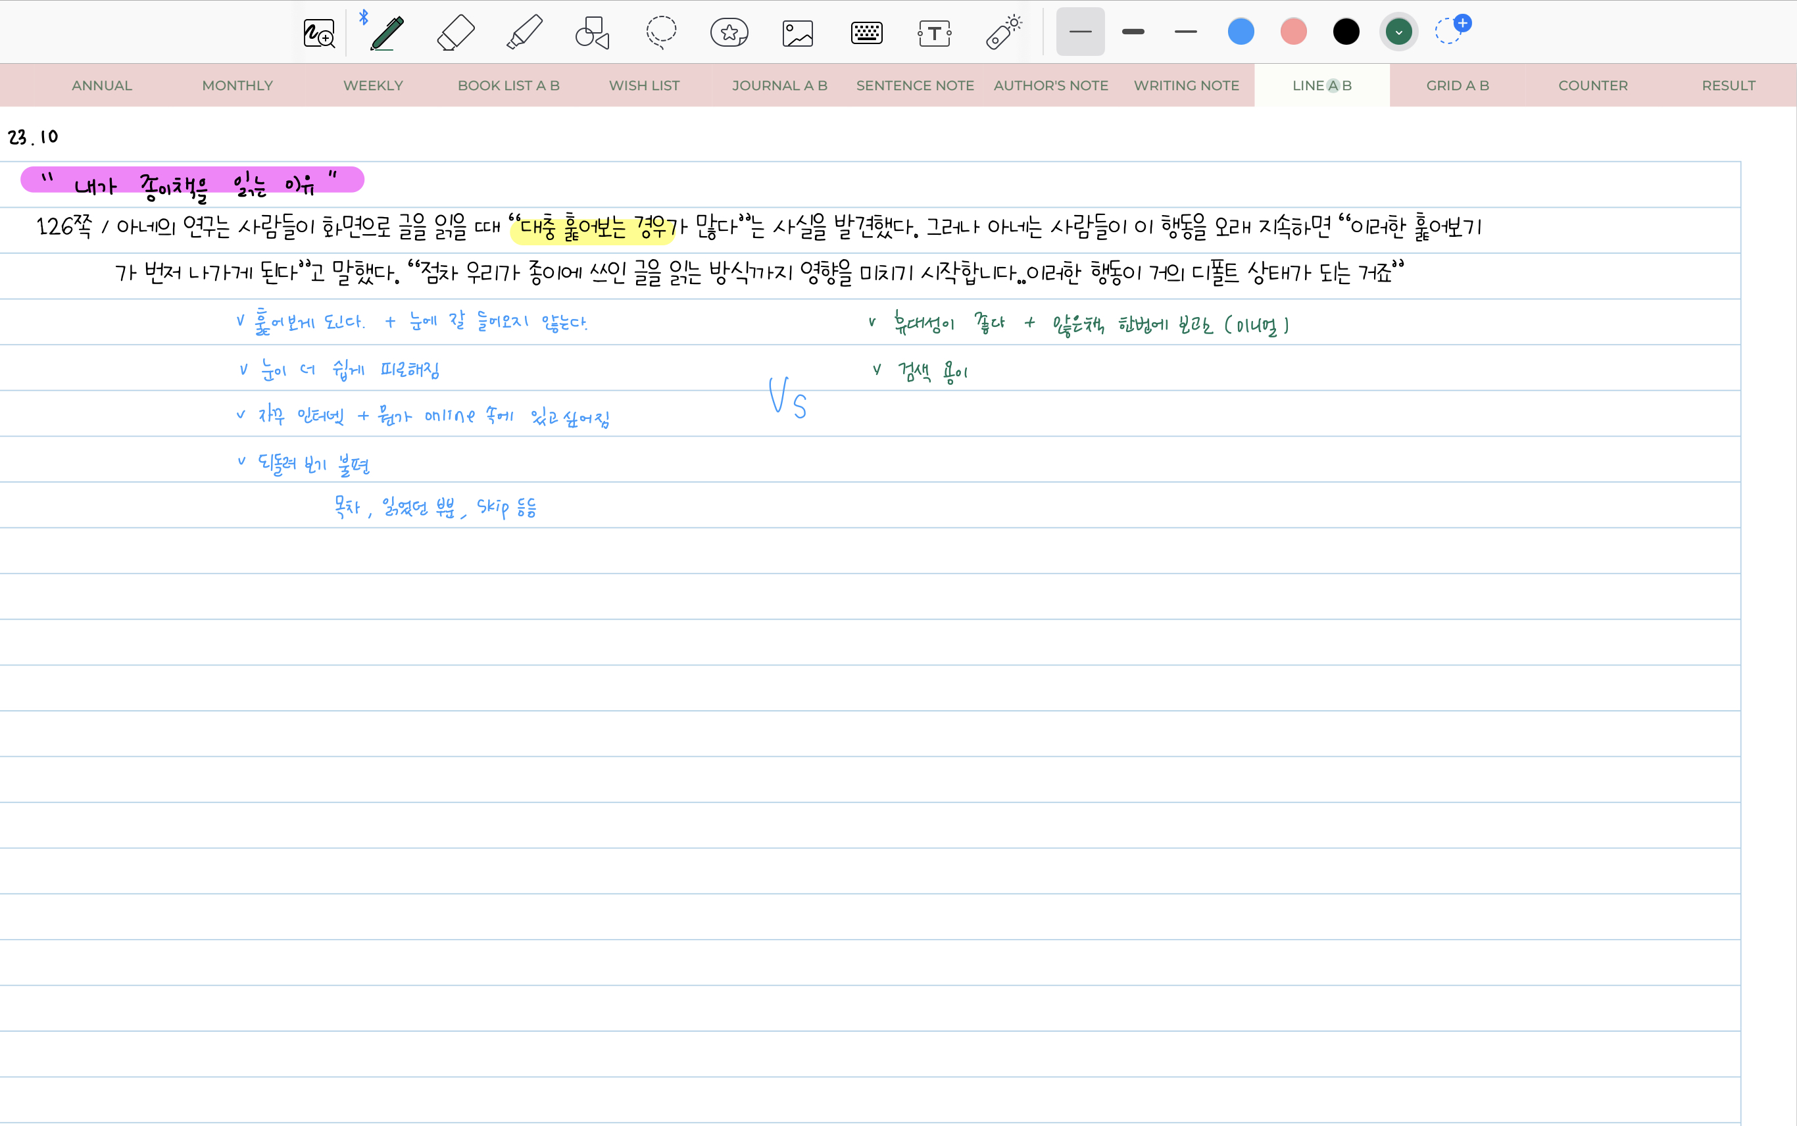Image resolution: width=1797 pixels, height=1126 pixels.
Task: Choose the thinnest pen stroke width
Action: (x=1080, y=32)
